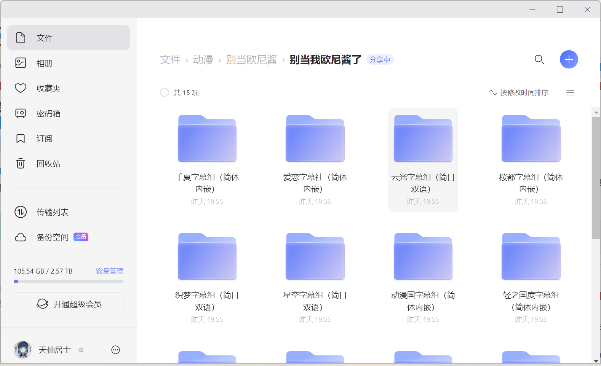This screenshot has height=366, width=601.
Task: Navigate to 文件 breadcrumb
Action: pyautogui.click(x=170, y=60)
